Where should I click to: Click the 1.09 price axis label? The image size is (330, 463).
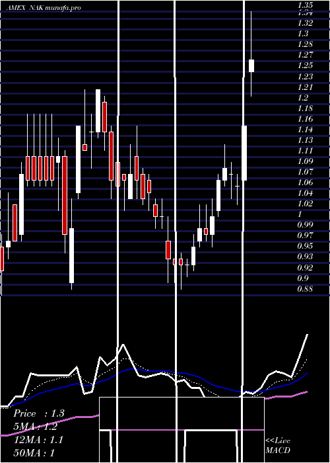point(305,161)
